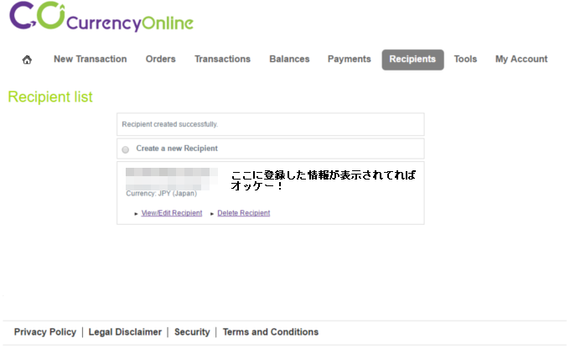Click the View/Edit Recipient link
Screen dimensions: 570x349
[x=172, y=213]
